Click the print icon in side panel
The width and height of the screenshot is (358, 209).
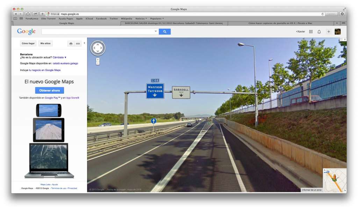(71, 44)
